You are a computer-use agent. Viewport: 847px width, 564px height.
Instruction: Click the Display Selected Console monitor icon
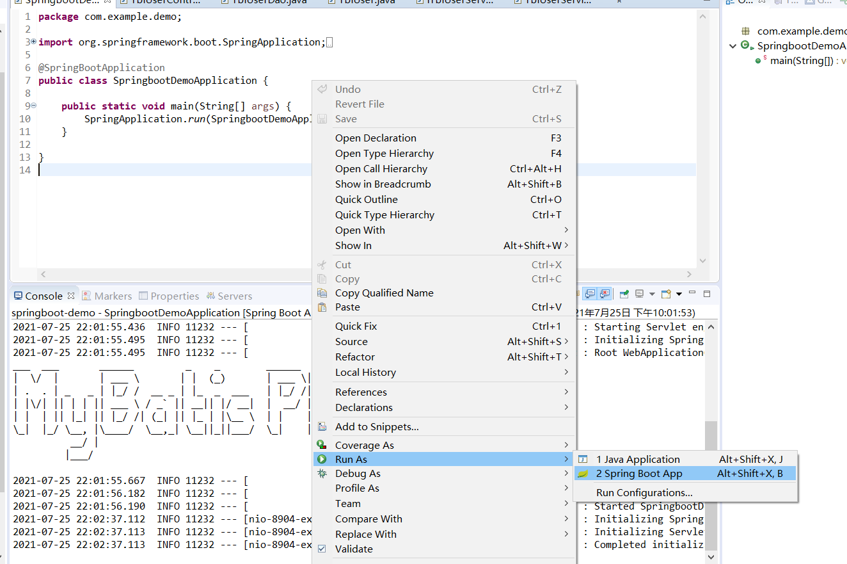pyautogui.click(x=639, y=294)
